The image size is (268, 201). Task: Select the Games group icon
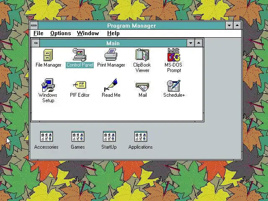pyautogui.click(x=78, y=137)
